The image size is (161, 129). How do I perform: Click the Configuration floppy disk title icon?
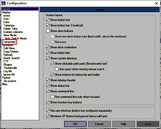3,3
